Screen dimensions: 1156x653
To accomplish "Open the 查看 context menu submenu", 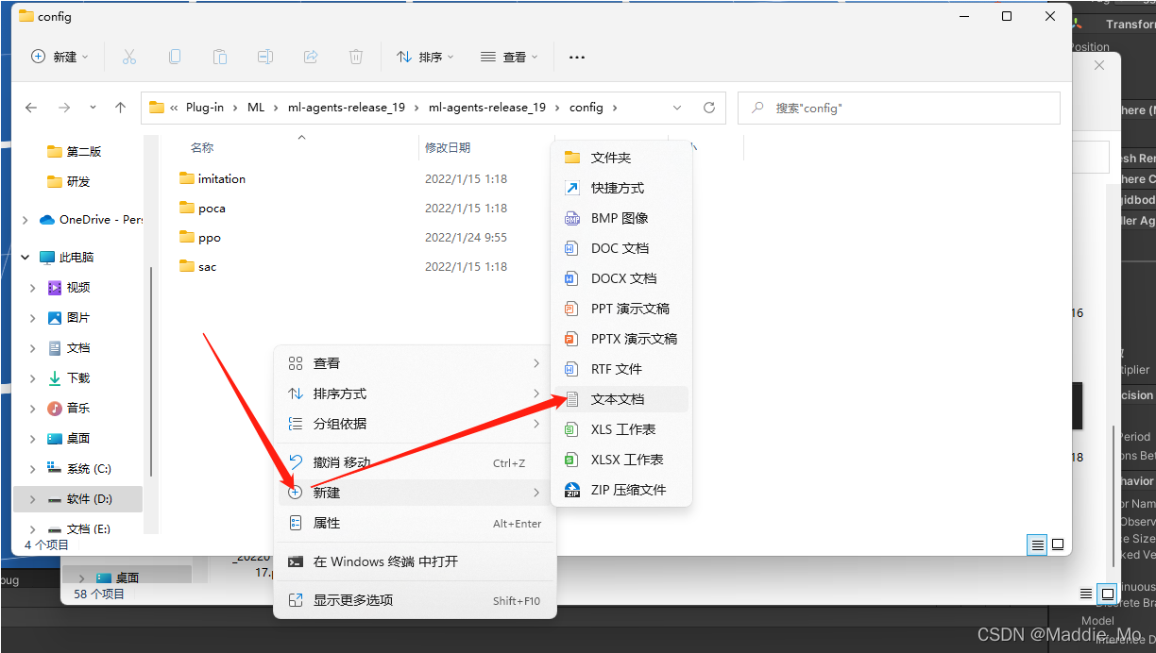I will pyautogui.click(x=415, y=363).
